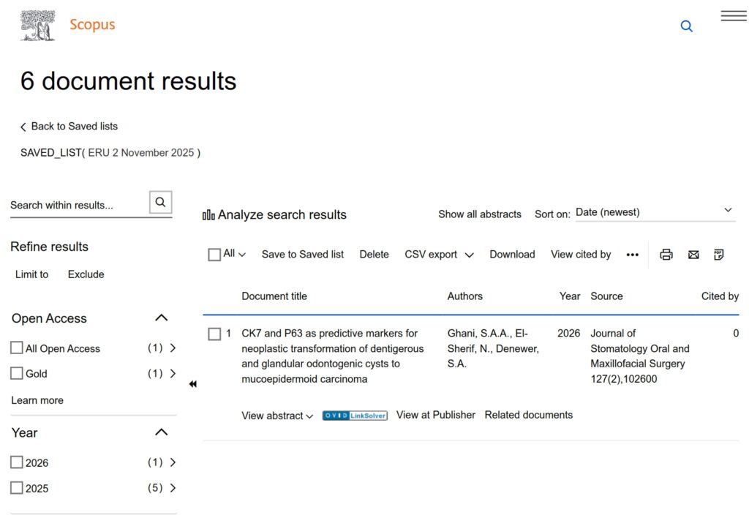Collapse the Open Access filter section
Image resolution: width=749 pixels, height=529 pixels.
pyautogui.click(x=162, y=318)
